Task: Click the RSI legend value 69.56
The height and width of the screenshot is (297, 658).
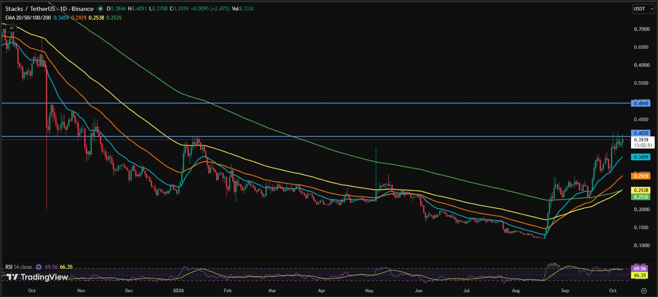Action: pyautogui.click(x=52, y=267)
